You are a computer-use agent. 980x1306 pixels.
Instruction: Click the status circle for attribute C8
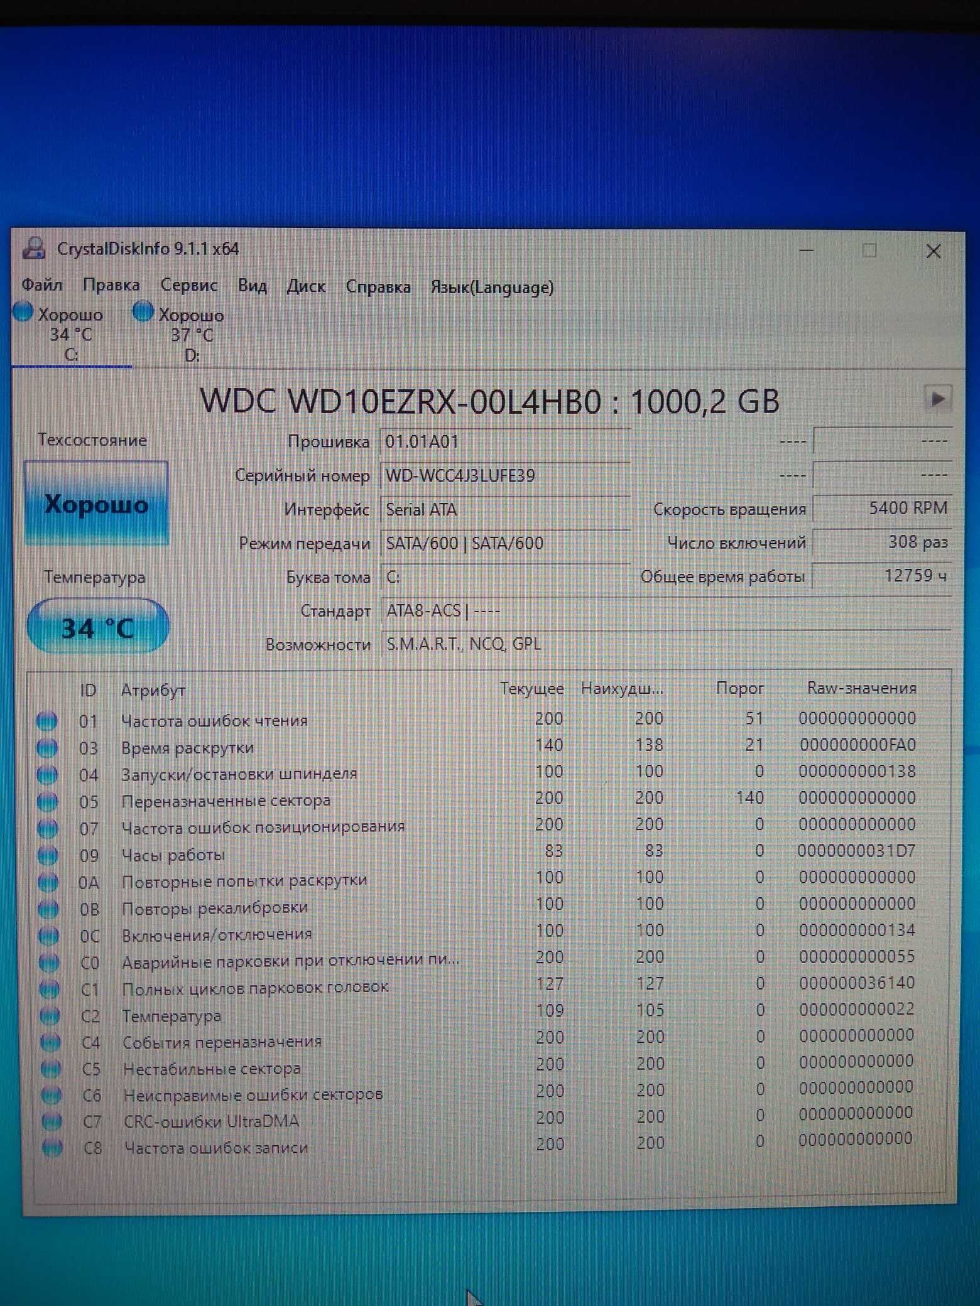pos(53,1148)
